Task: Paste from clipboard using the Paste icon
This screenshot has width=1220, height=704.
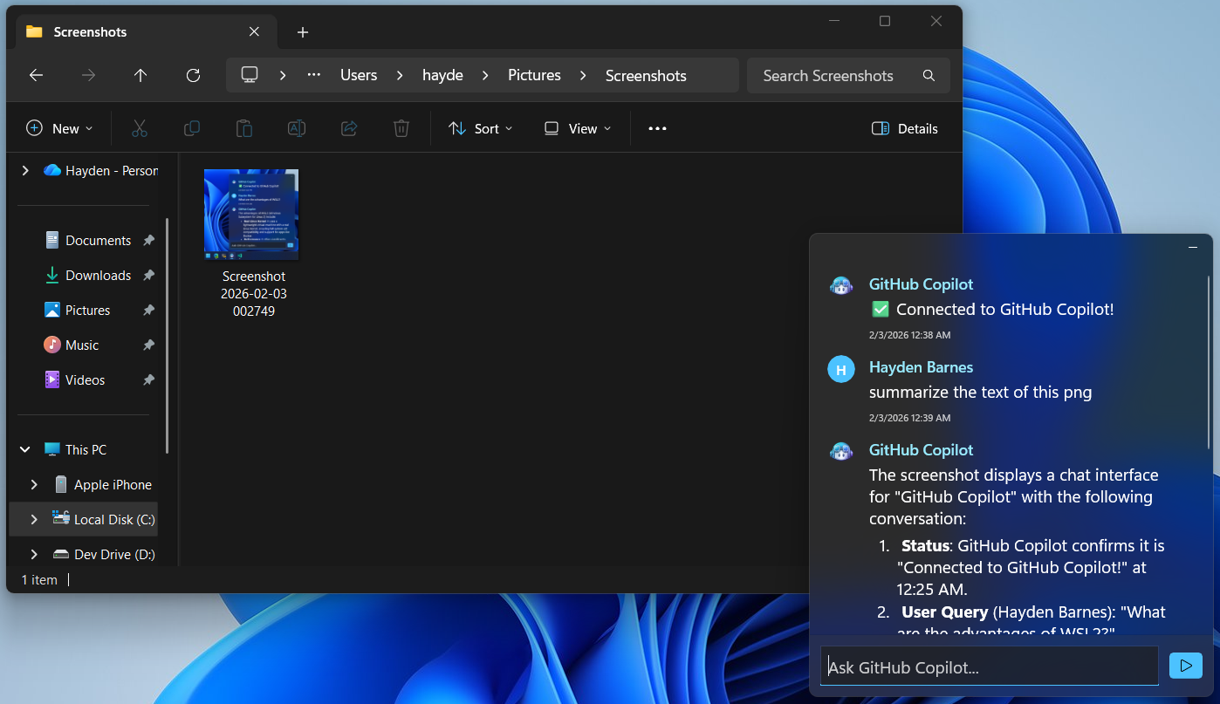Action: (x=244, y=128)
